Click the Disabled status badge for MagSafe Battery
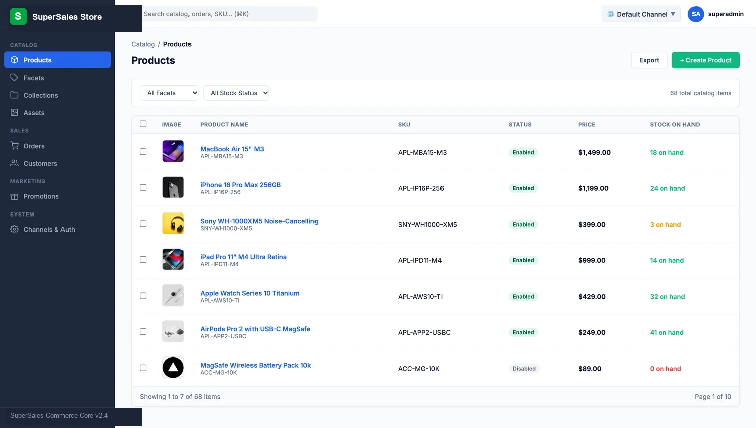756x428 pixels. (x=524, y=369)
